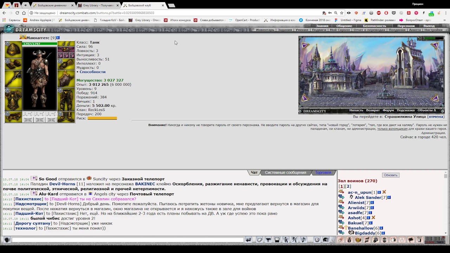This screenshot has width=450, height=253.
Task: Click the bottom-right purple arrow on city map
Action: click(x=436, y=98)
